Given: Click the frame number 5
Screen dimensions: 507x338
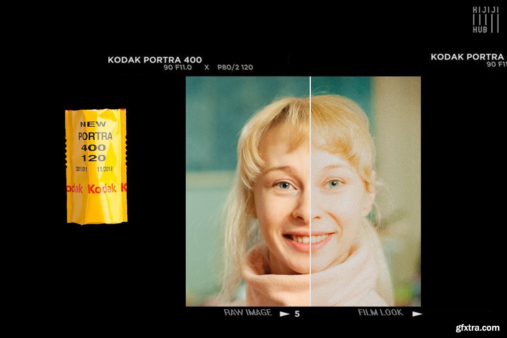Looking at the screenshot, I should coord(297,314).
